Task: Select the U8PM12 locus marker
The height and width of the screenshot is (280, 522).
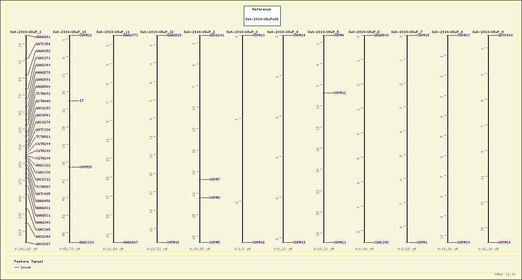Action: tap(340, 93)
